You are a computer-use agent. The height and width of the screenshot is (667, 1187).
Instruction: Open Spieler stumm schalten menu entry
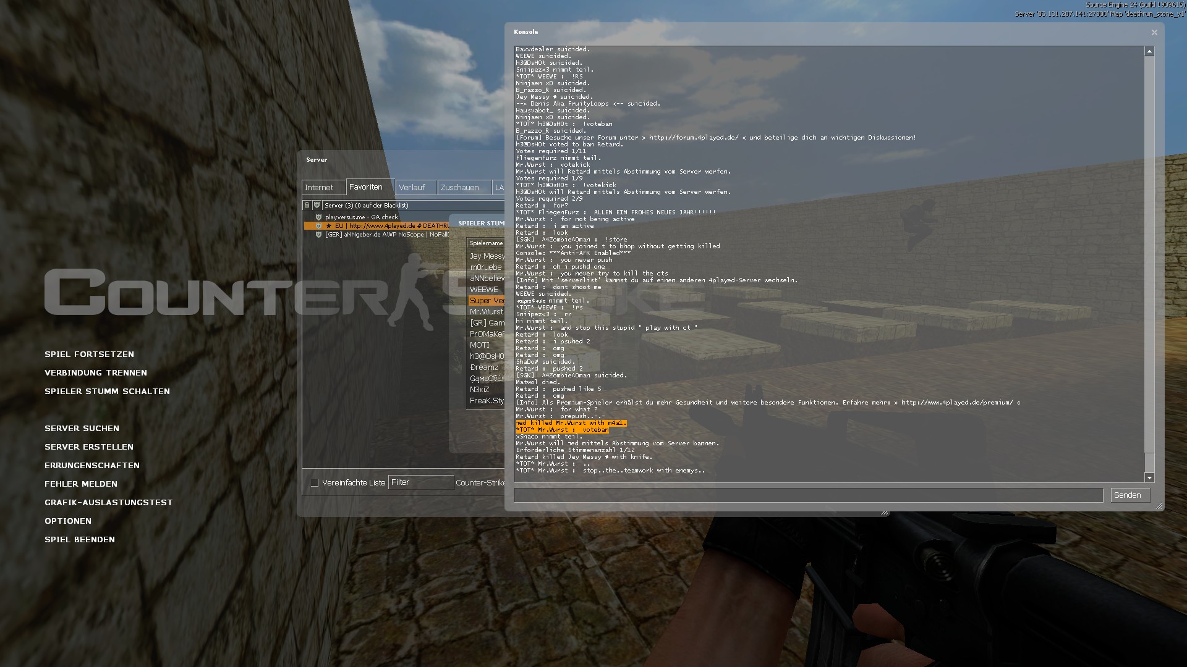tap(107, 392)
